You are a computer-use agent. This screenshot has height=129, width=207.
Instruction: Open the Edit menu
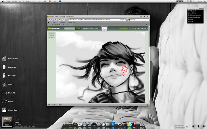[16, 1]
